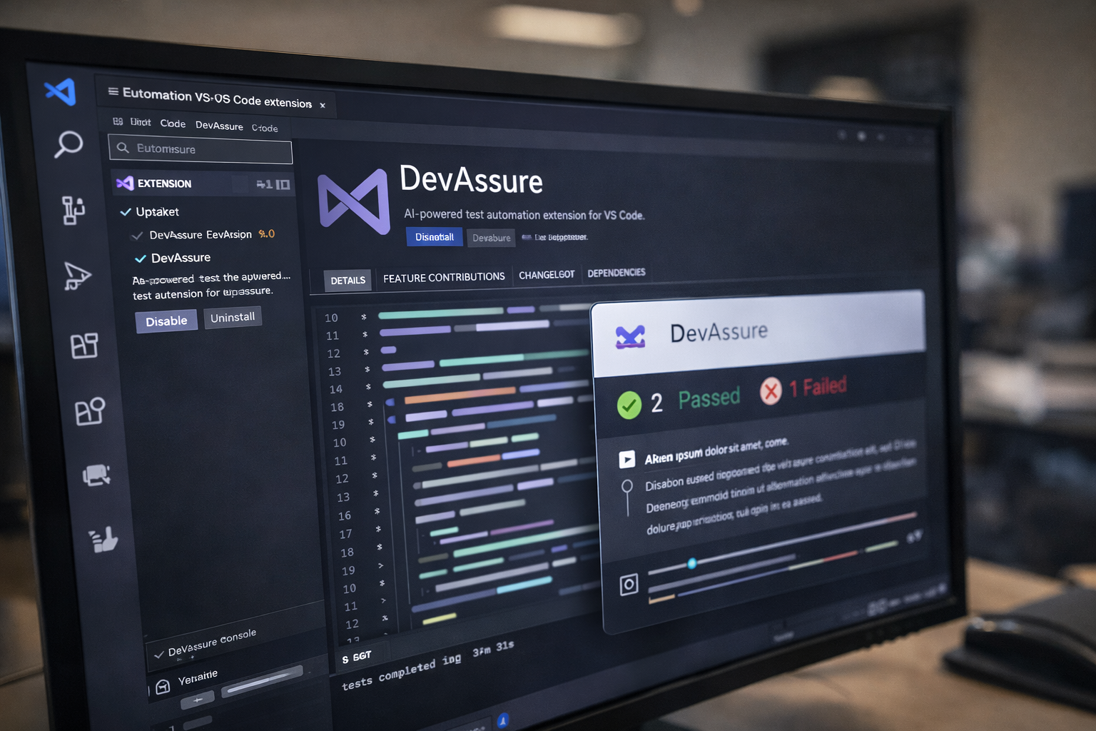
Task: Open the camera icon in the results panel
Action: [x=629, y=583]
